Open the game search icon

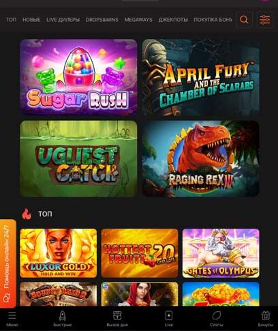click(x=244, y=20)
